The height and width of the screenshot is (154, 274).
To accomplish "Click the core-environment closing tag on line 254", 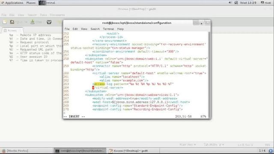I will pyautogui.click(x=110, y=41).
